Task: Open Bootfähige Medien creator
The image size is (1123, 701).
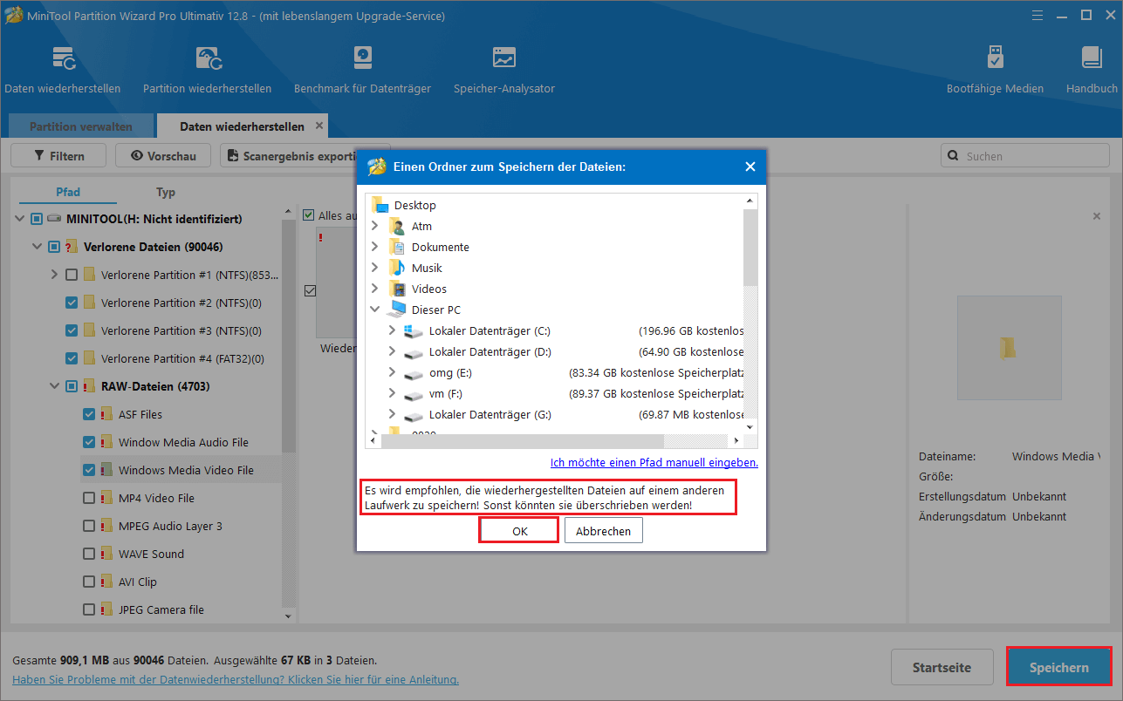Action: click(995, 58)
